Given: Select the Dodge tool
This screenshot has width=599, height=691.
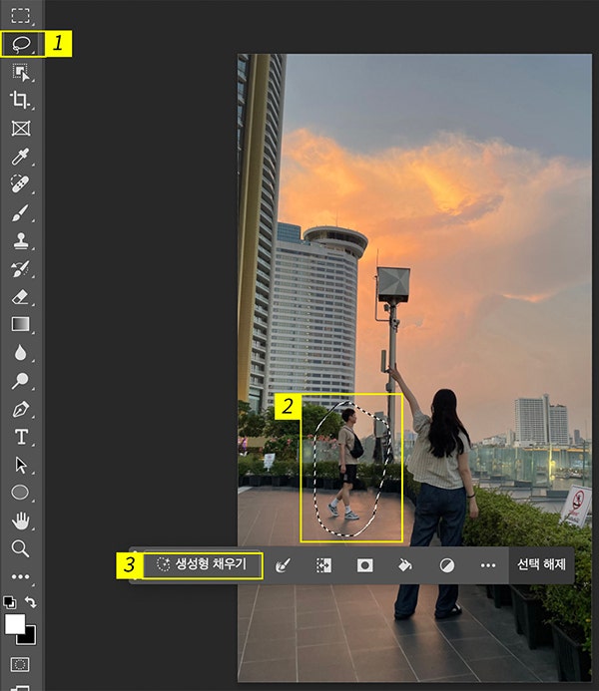Looking at the screenshot, I should [x=20, y=381].
